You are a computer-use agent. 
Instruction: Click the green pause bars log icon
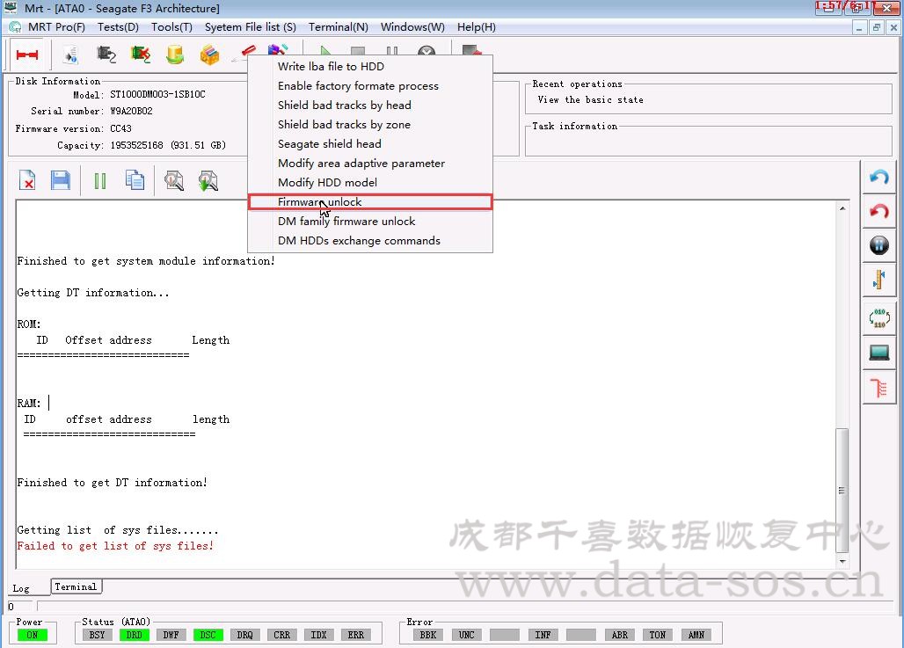pyautogui.click(x=99, y=181)
